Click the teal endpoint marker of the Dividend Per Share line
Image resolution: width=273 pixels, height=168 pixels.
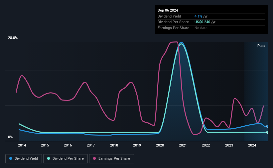point(267,132)
